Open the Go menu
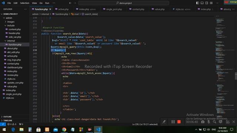The height and width of the screenshot is (133, 237). tap(41, 3)
